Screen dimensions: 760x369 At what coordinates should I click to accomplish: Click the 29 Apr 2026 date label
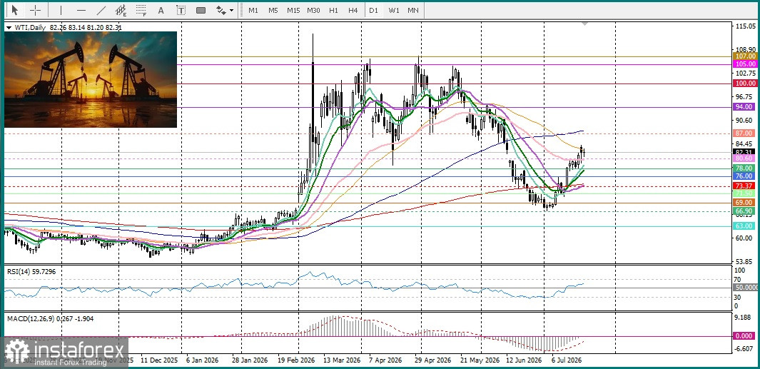coord(434,360)
